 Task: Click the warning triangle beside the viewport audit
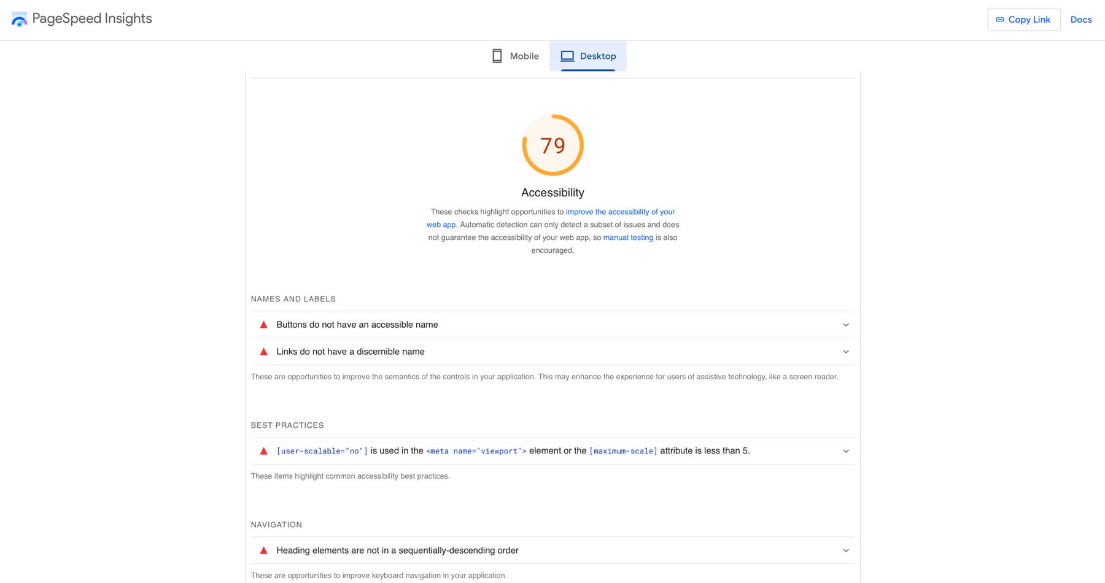click(263, 450)
